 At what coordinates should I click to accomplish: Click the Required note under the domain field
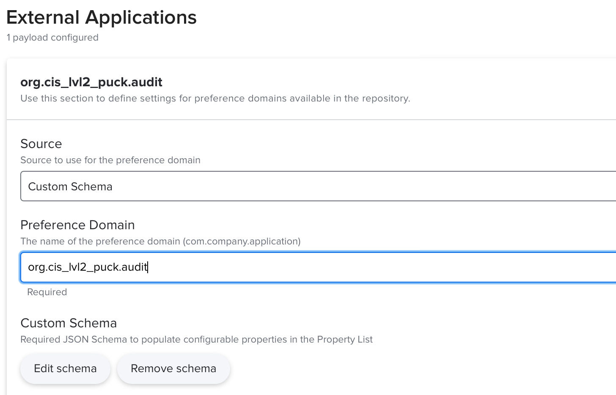tap(47, 292)
